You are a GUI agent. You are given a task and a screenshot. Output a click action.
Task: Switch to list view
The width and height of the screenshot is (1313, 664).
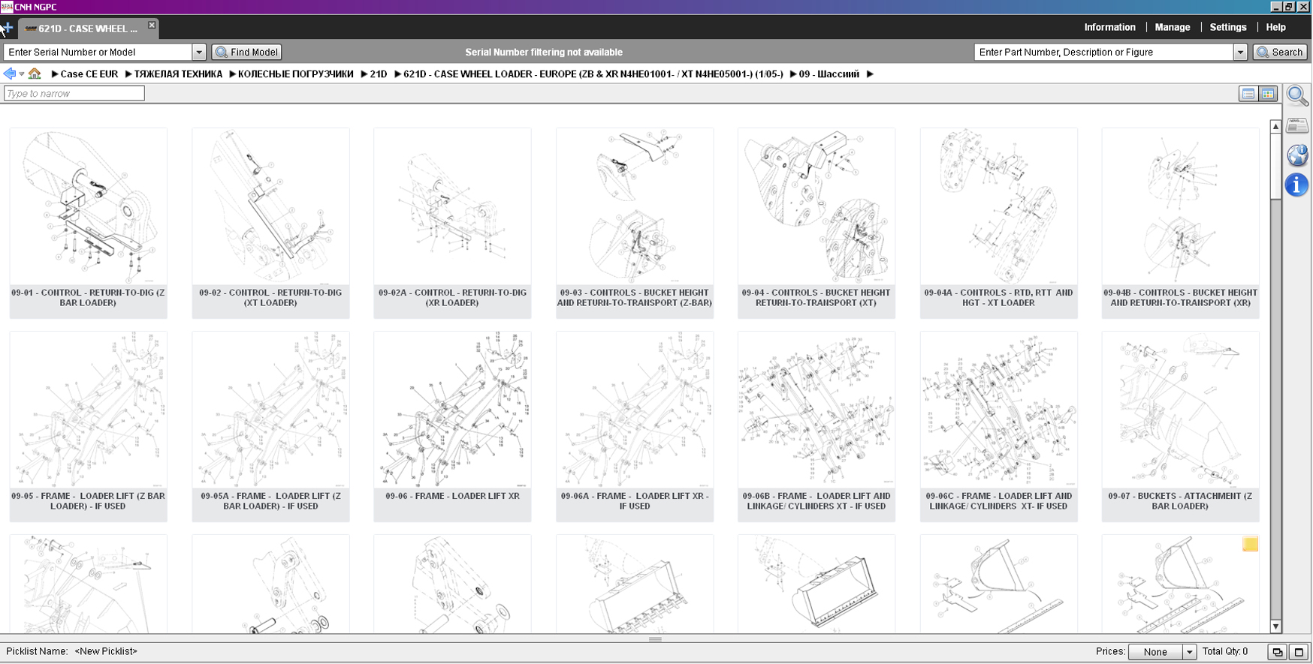(x=1248, y=94)
